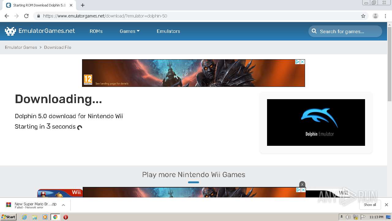392x221 pixels.
Task: Close the bottom banner ad X icon
Action: [x=303, y=190]
